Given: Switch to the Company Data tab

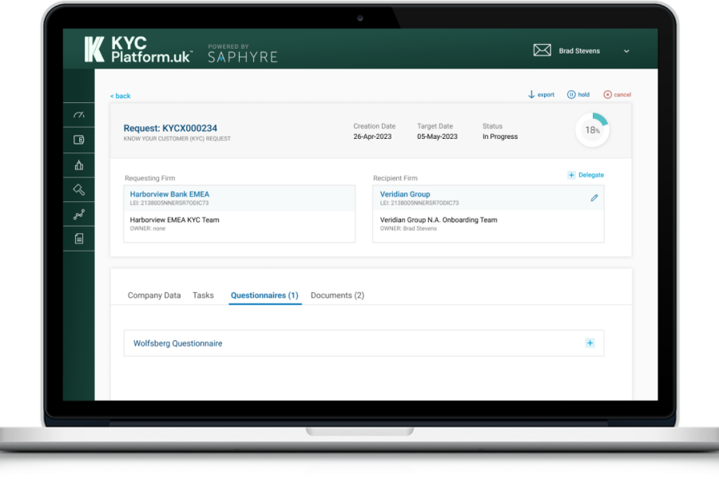Looking at the screenshot, I should click(x=154, y=295).
